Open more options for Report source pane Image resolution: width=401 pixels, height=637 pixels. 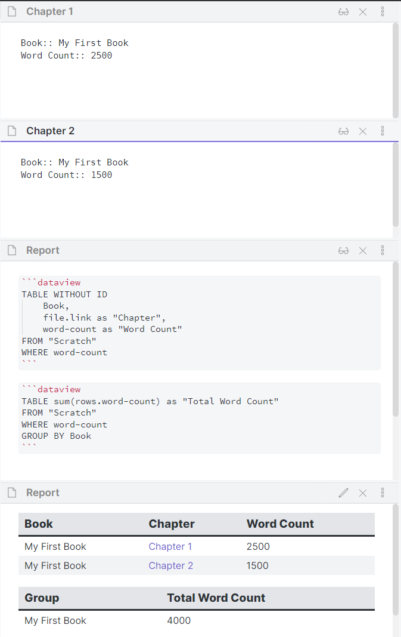(x=383, y=251)
